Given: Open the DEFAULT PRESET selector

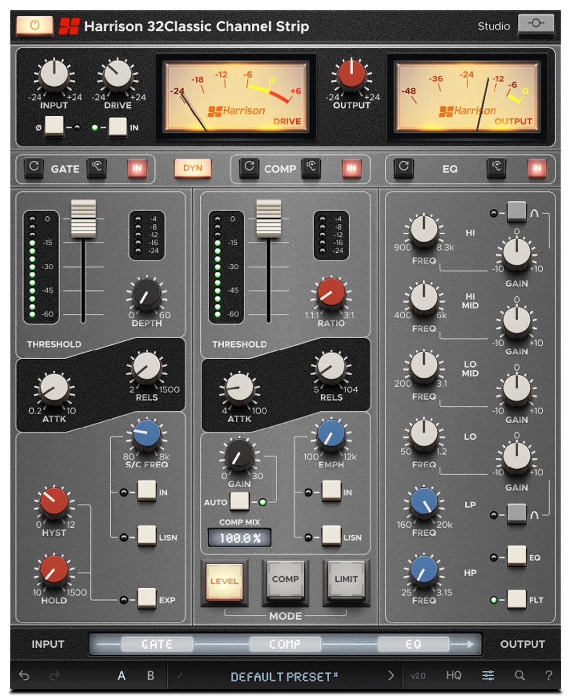Looking at the screenshot, I should coord(284,676).
